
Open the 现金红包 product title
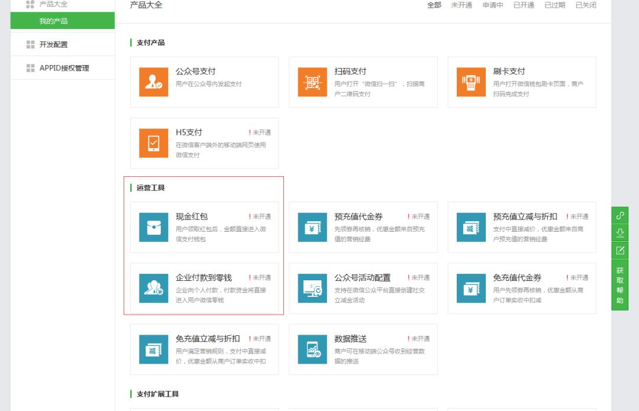[192, 216]
